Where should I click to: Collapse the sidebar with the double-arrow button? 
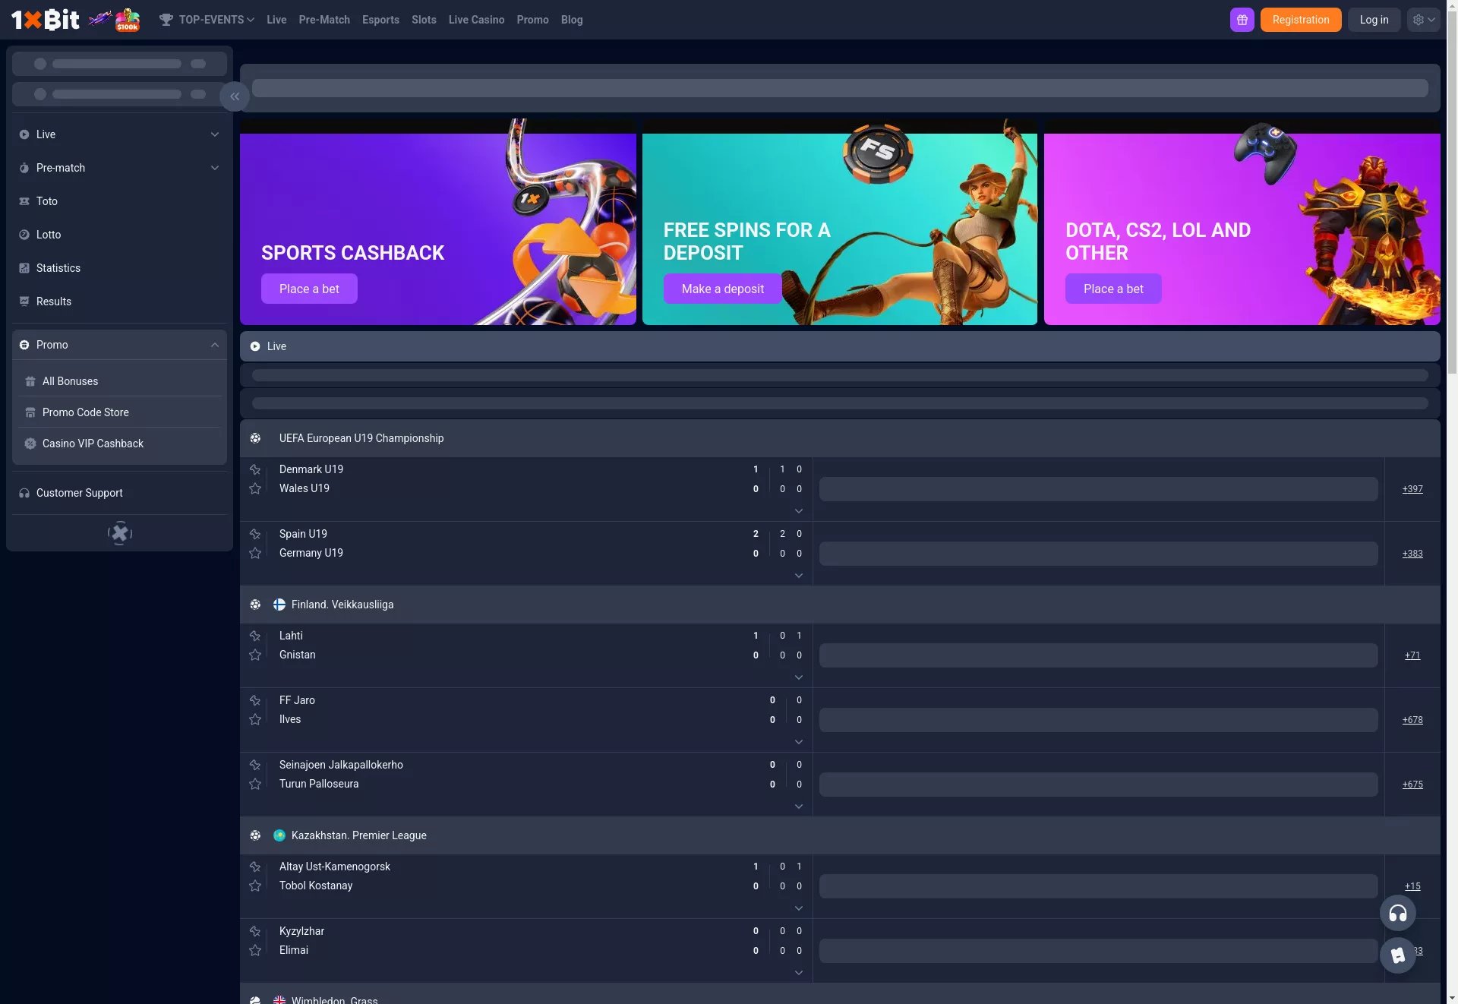tap(235, 96)
